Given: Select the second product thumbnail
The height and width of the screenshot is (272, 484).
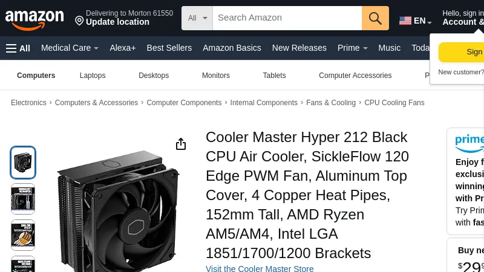Looking at the screenshot, I should coord(23,199).
